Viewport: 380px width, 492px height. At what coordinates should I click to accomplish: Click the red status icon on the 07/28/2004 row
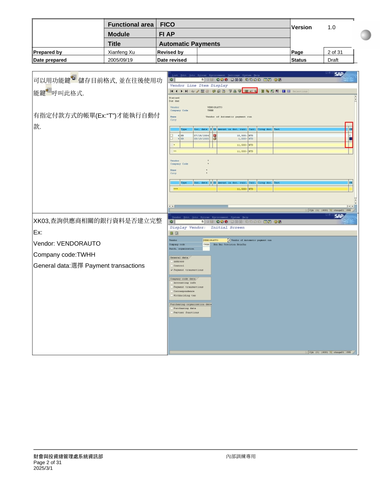[215, 136]
